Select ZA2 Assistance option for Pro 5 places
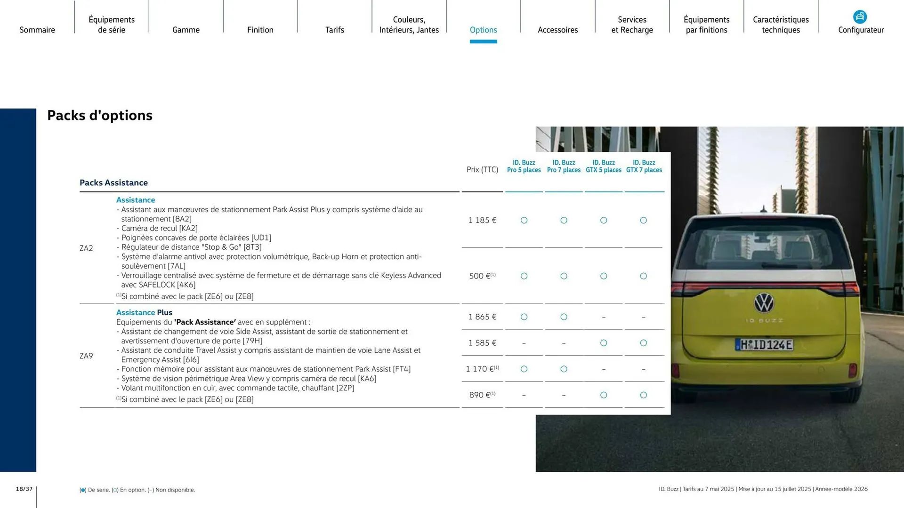Viewport: 904px width, 508px height. pos(524,220)
